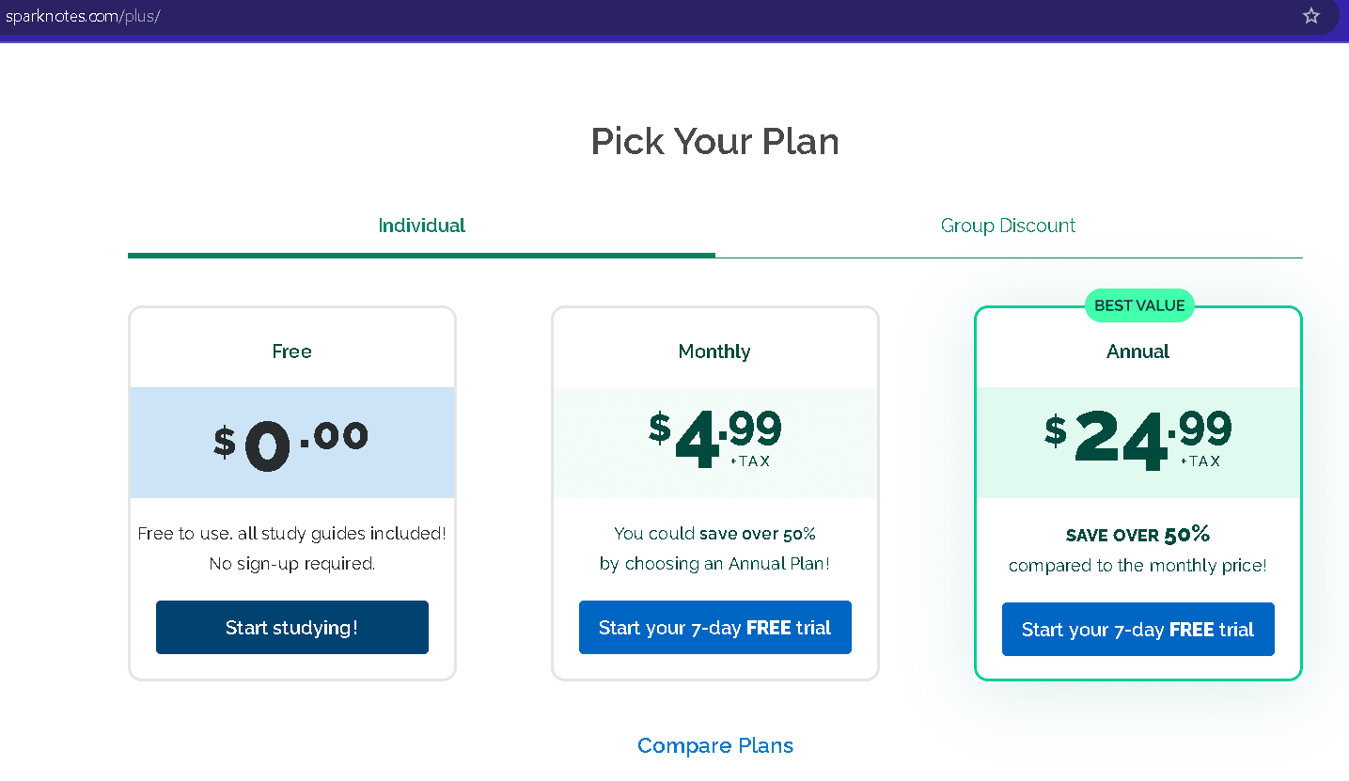Screen dimensions: 1349x781
Task: Start the 7-day free trial for Annual
Action: [x=1137, y=630]
